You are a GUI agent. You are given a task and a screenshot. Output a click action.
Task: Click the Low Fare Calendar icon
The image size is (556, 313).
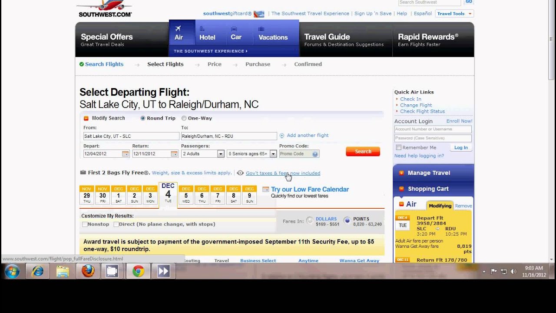pos(266,190)
